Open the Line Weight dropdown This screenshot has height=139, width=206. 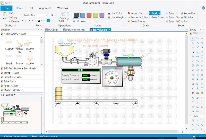click(117, 17)
